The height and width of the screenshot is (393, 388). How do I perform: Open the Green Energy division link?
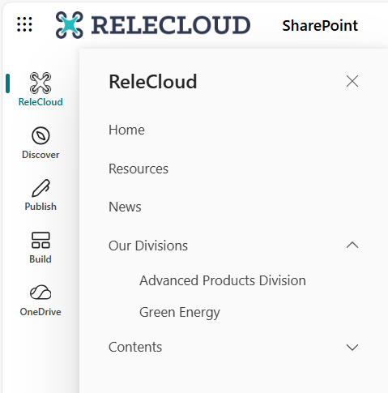click(180, 313)
